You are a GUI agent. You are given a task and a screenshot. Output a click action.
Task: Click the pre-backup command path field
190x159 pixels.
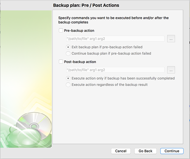[x=115, y=39]
